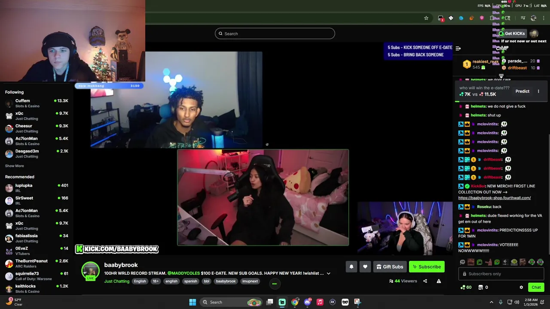Select the bbl tag
The image size is (550, 309).
206,282
